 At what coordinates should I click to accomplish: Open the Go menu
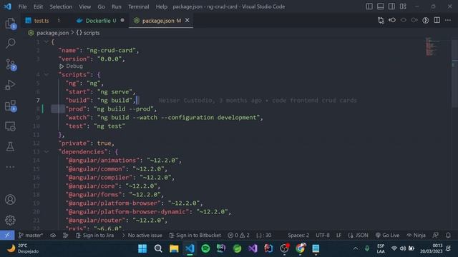click(101, 6)
